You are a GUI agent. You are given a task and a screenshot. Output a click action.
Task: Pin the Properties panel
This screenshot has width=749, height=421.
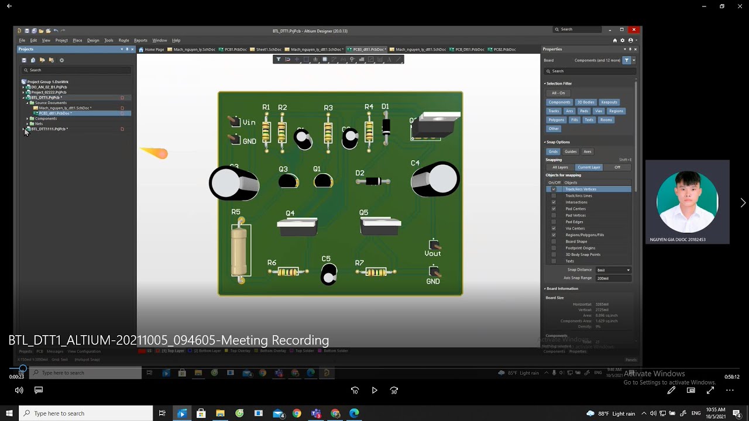tap(630, 49)
